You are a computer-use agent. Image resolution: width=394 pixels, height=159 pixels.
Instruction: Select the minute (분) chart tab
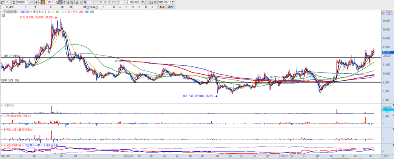tap(77, 2)
